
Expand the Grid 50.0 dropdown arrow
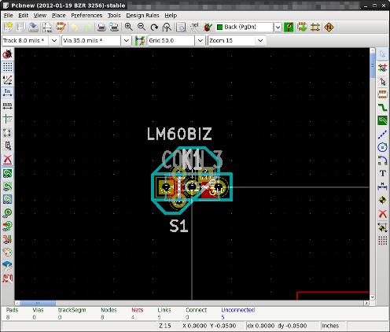point(201,40)
